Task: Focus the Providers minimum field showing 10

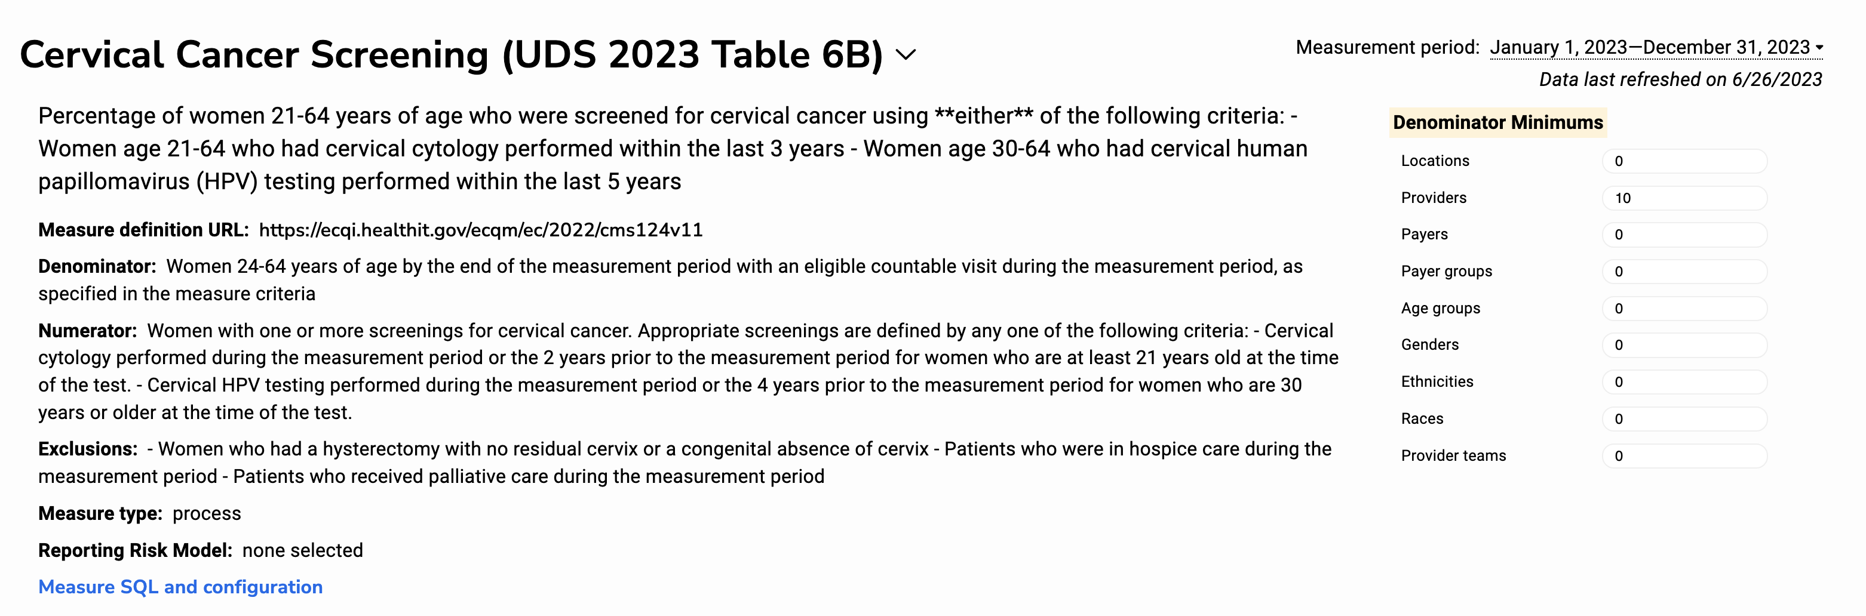Action: point(1683,198)
